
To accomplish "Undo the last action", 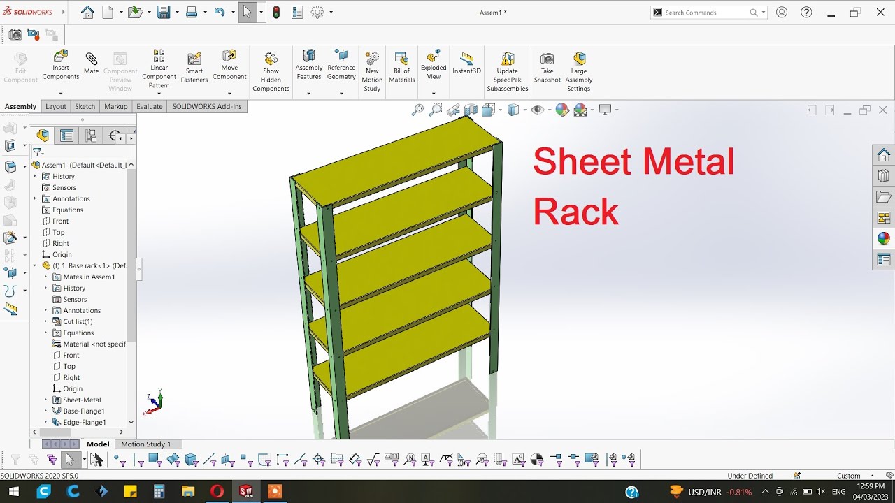I will [220, 12].
